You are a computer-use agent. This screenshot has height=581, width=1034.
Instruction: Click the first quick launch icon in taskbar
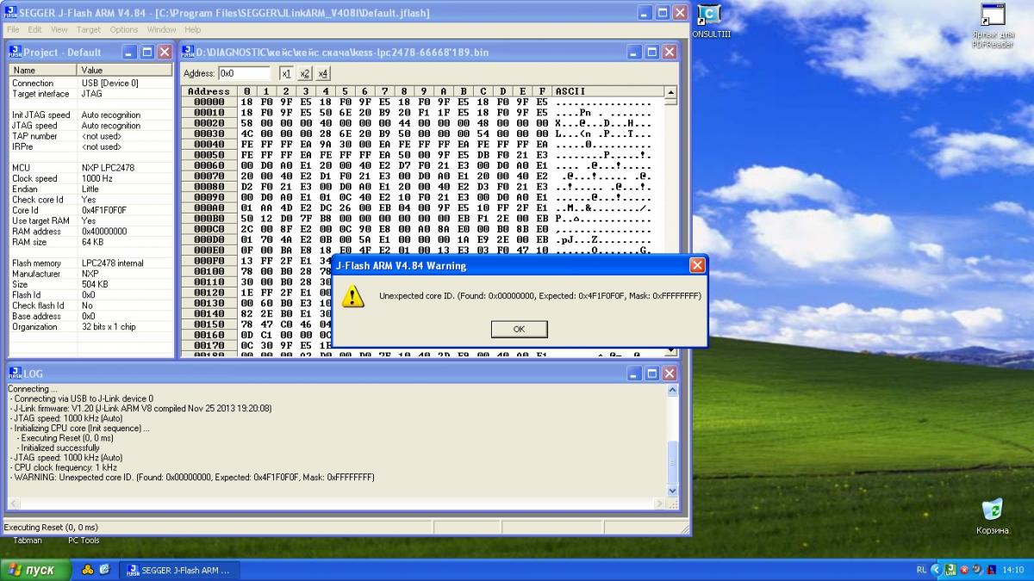[x=87, y=570]
